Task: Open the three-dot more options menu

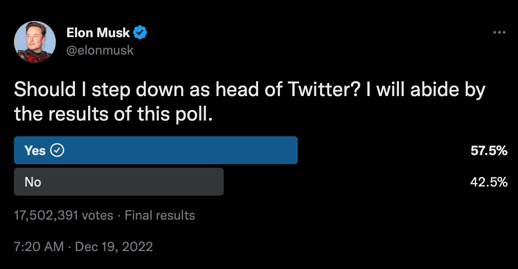Action: (x=499, y=33)
